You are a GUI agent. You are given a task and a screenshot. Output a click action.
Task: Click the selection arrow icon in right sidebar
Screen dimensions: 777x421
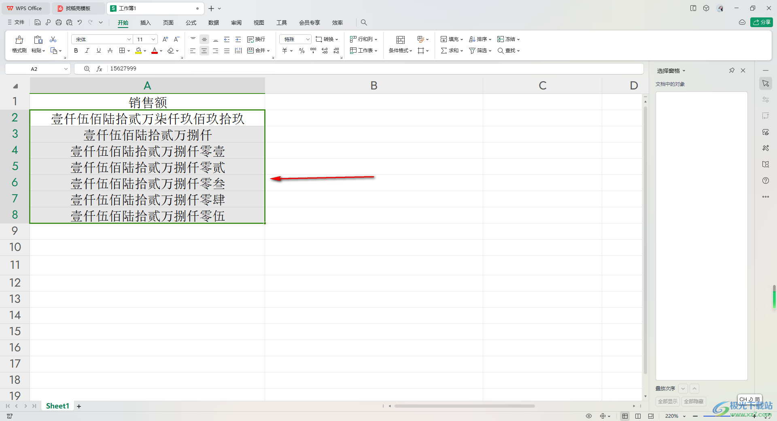(x=766, y=83)
